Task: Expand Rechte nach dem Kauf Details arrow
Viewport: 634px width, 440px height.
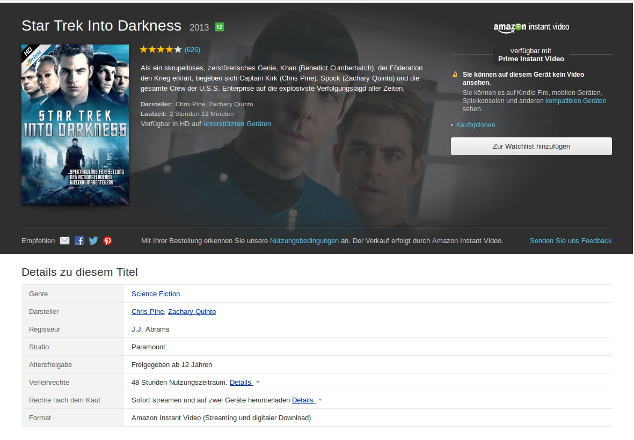Action: pos(320,400)
